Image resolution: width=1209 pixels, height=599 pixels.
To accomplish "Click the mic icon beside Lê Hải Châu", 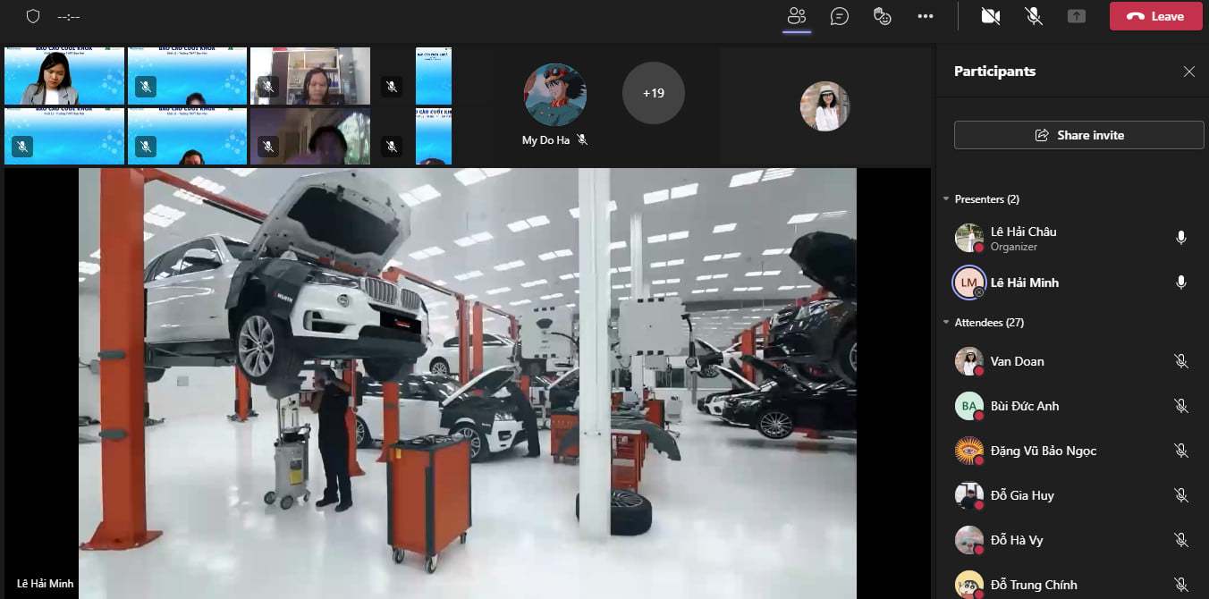I will coord(1180,238).
